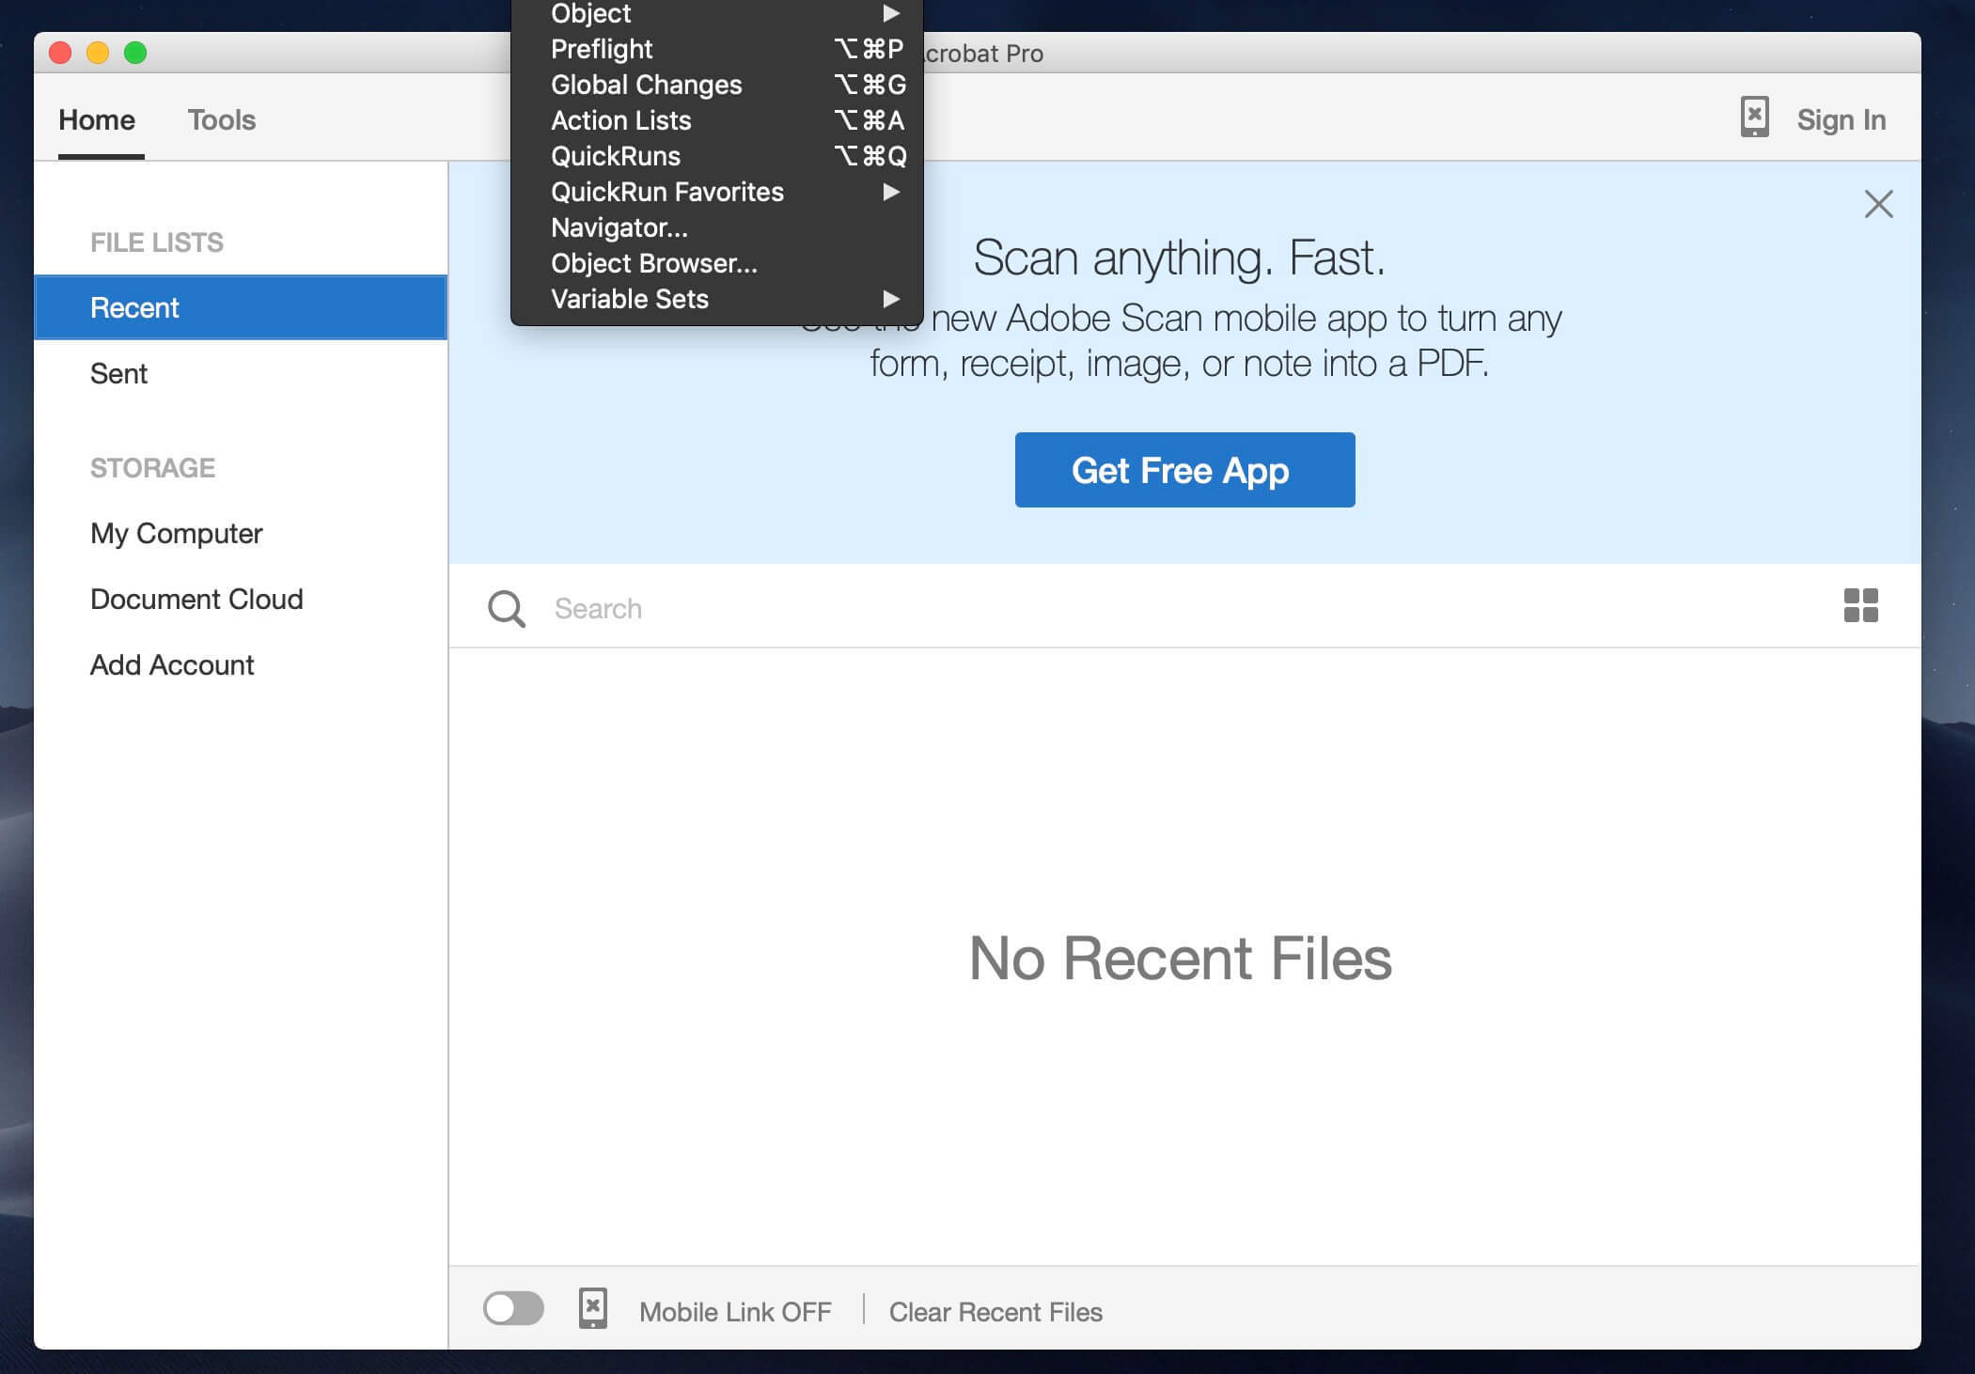Expand Variable Sets submenu
This screenshot has width=1975, height=1374.
point(717,299)
